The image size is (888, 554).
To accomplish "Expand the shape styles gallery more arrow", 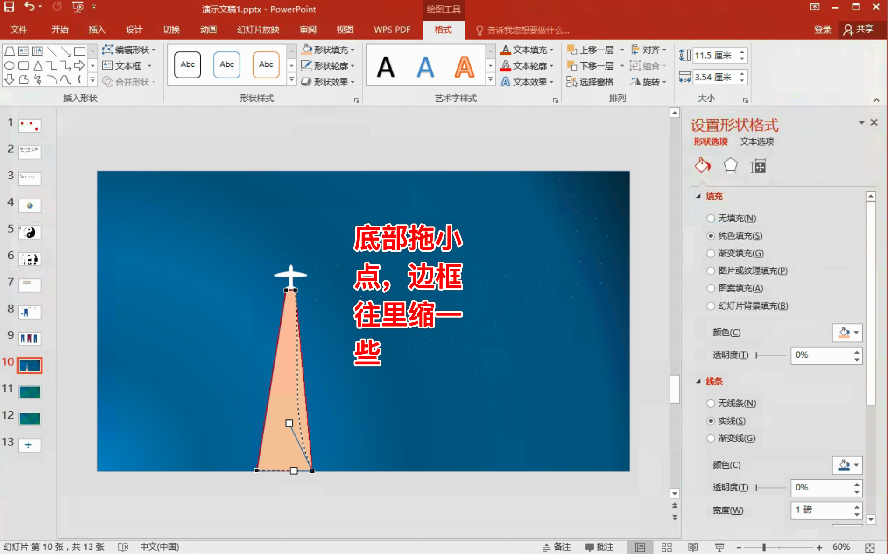I will 291,80.
